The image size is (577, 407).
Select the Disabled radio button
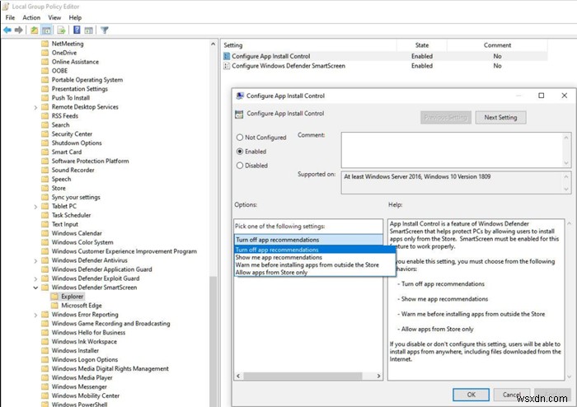click(240, 166)
